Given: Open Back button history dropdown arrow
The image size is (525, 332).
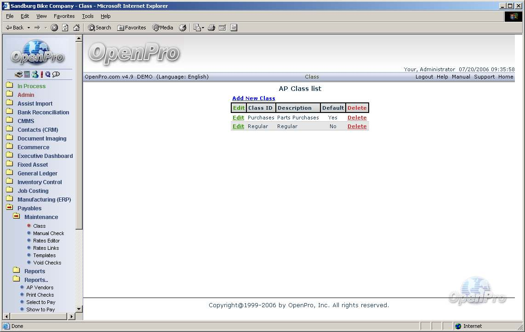Looking at the screenshot, I should coord(29,28).
